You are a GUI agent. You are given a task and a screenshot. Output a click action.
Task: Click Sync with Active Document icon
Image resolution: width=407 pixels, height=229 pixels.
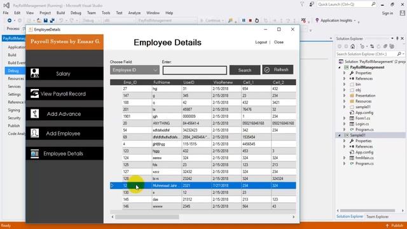coord(372,46)
